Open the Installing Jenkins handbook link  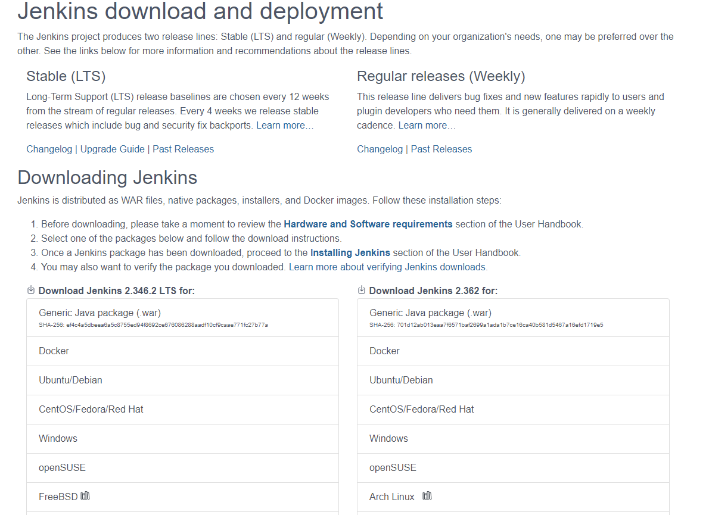(x=350, y=252)
